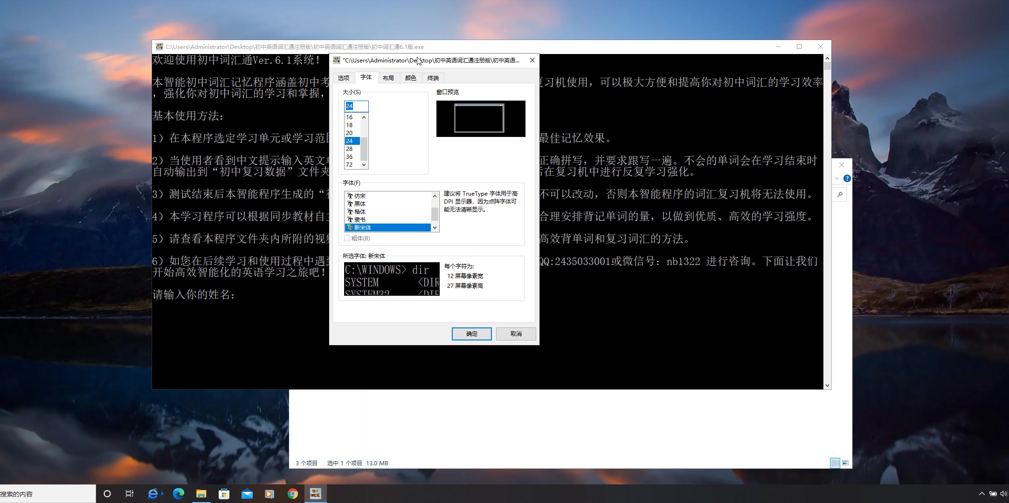Click console scrollbar up arrow
Viewport: 1009px width, 503px height.
click(827, 58)
